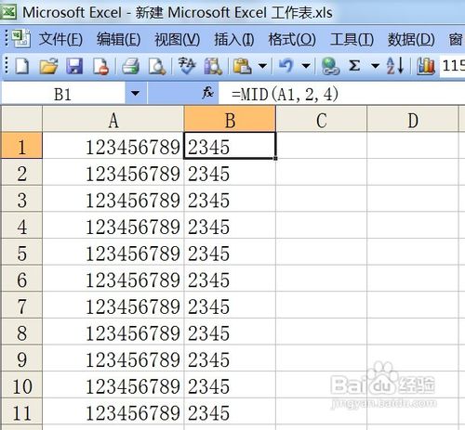Click the Select All corner box
Image resolution: width=465 pixels, height=430 pixels.
click(21, 119)
